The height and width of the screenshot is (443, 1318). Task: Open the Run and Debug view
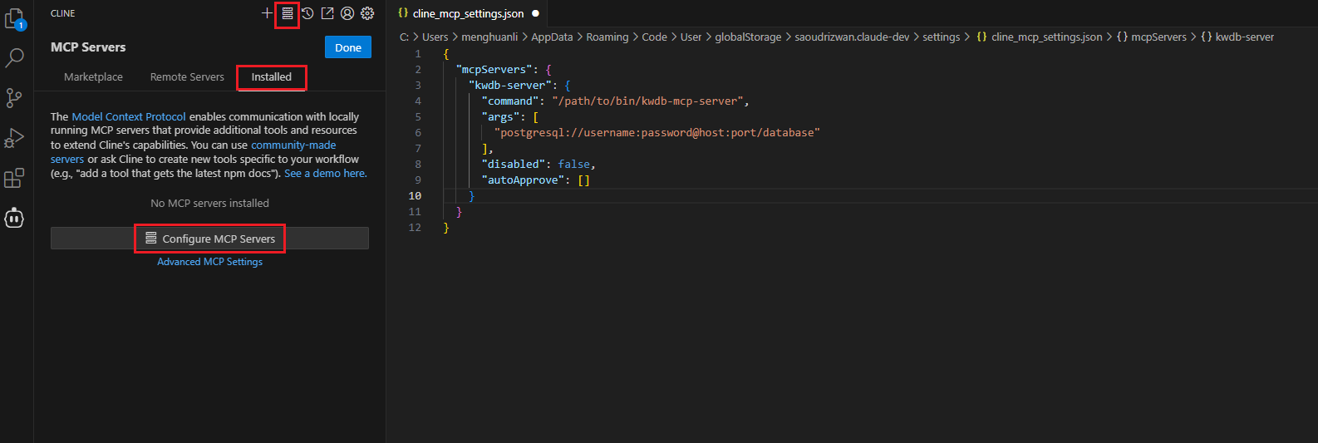[14, 138]
